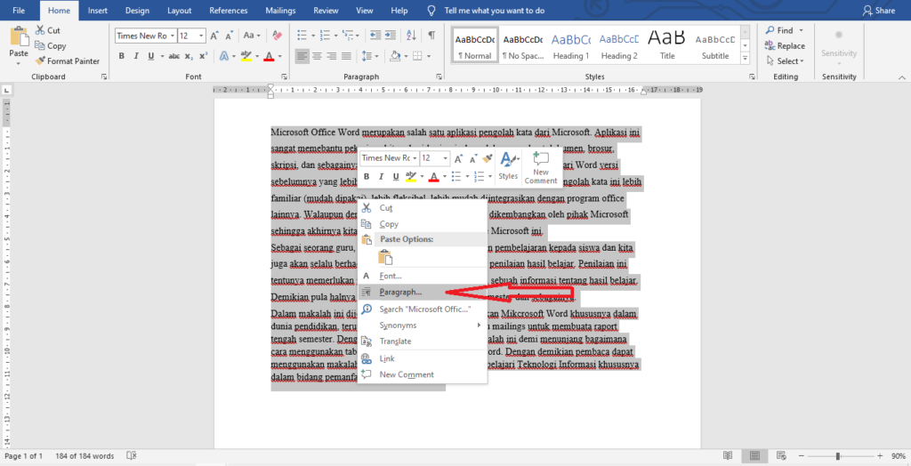Open the Borders dropdown
Screen dimensions: 911x466
pos(430,56)
